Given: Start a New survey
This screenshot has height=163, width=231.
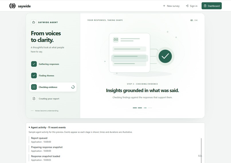Looking at the screenshot, I should point(171,6).
